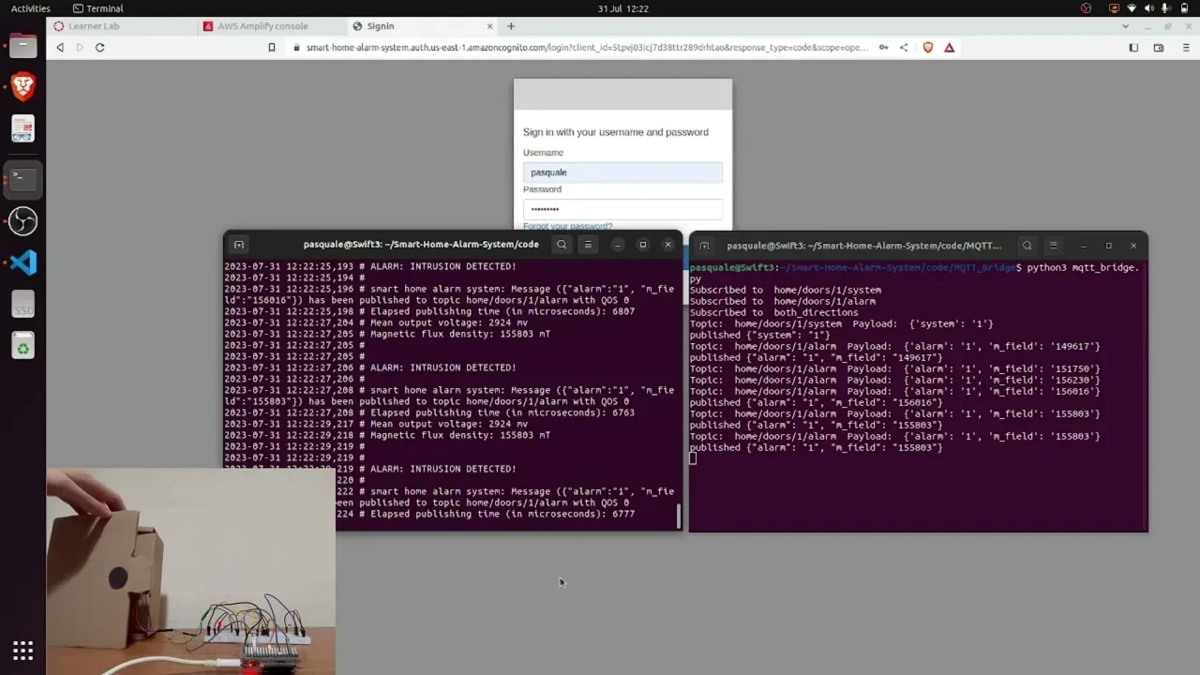Open OBS Studio from the dock
The image size is (1200, 675).
coord(22,221)
